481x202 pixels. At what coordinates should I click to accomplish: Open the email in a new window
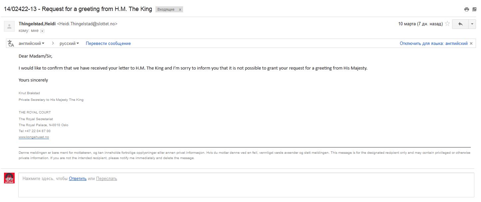(x=474, y=9)
